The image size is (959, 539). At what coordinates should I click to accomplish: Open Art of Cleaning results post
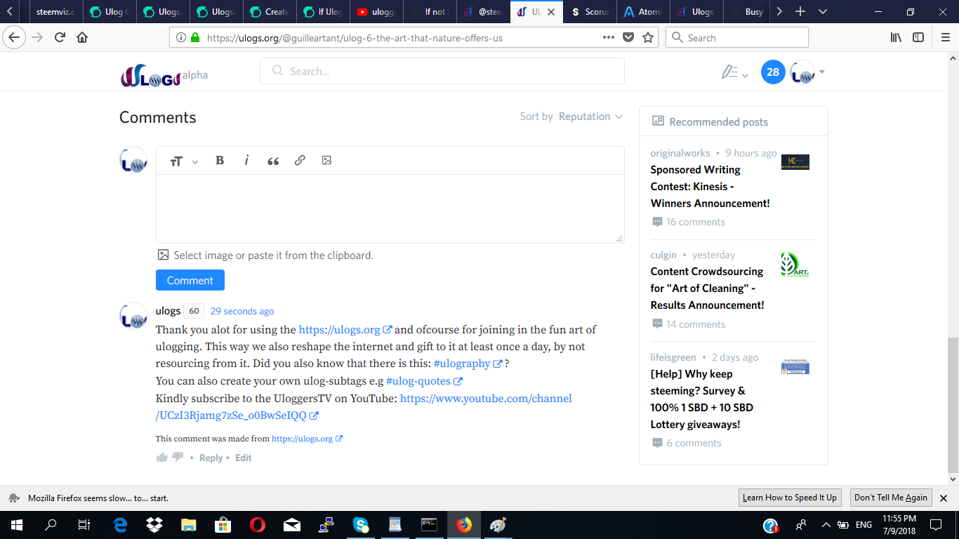(x=708, y=288)
